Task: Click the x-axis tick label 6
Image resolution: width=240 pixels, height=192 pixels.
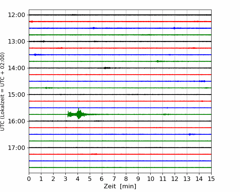Action: [102, 179]
